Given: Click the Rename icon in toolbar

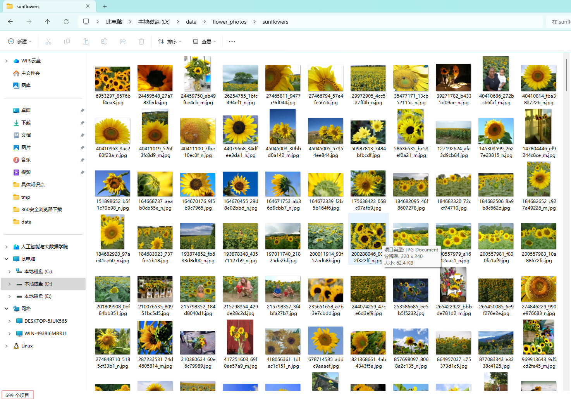Looking at the screenshot, I should click(x=104, y=41).
